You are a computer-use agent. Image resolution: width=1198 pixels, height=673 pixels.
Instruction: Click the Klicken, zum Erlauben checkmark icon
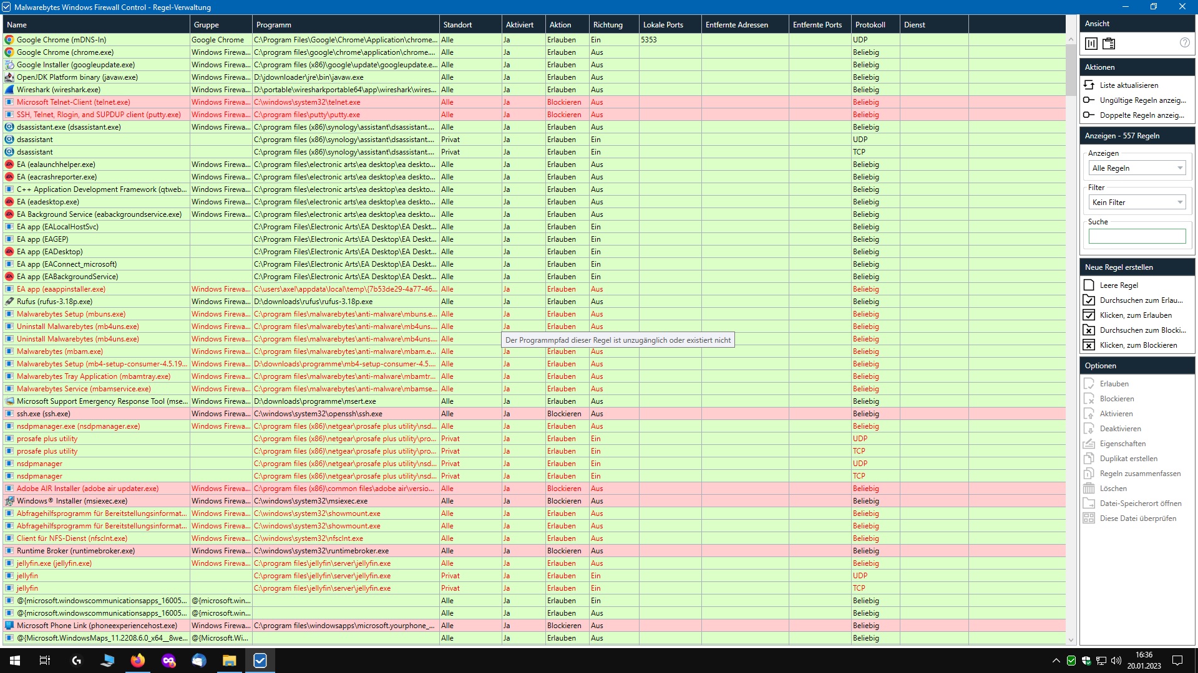coord(1089,315)
